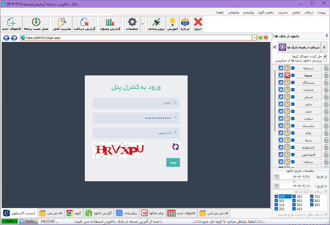
Task: Expand the تنظیمات toolbar dropdown arrow
Action: point(143,24)
